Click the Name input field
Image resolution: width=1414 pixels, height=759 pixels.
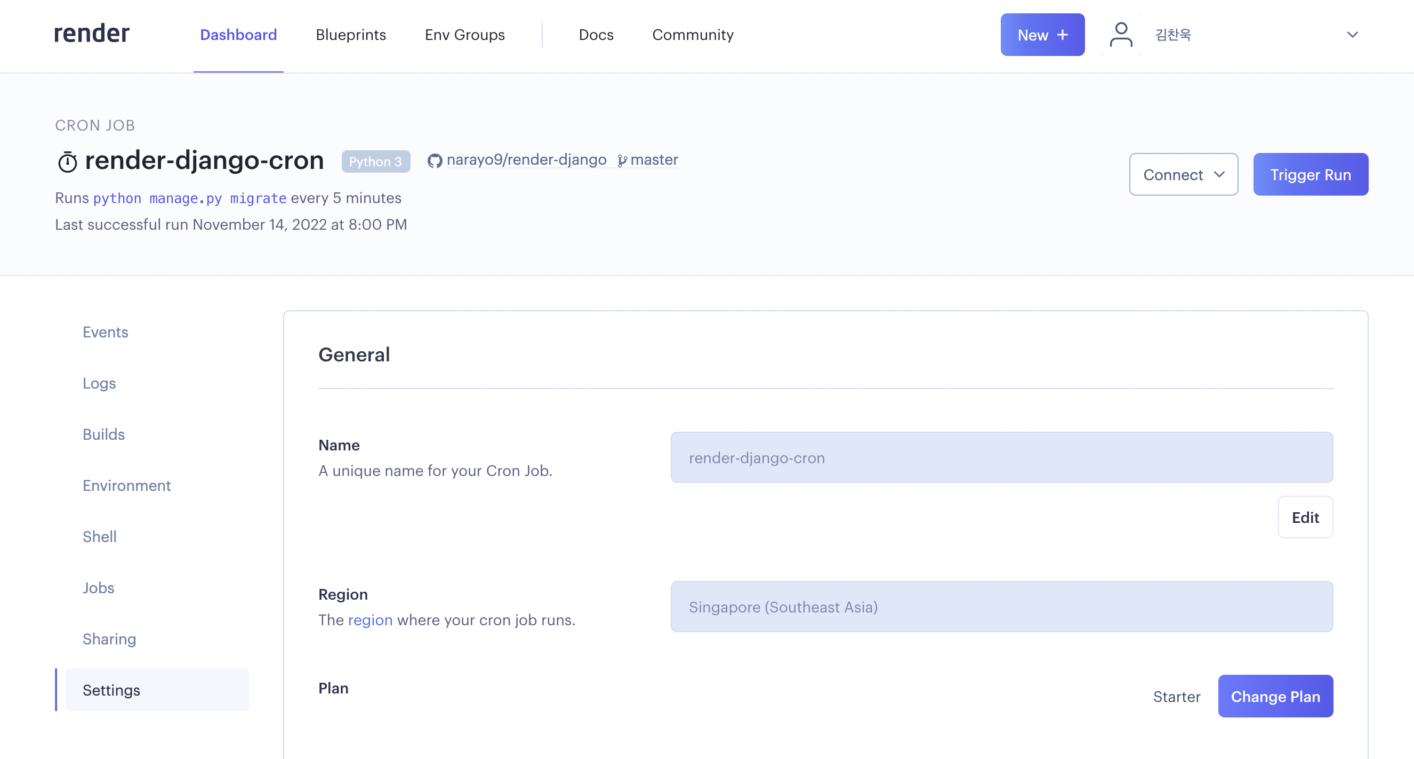1001,457
